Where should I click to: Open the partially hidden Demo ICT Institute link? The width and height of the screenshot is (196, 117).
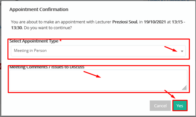click(169, 1)
